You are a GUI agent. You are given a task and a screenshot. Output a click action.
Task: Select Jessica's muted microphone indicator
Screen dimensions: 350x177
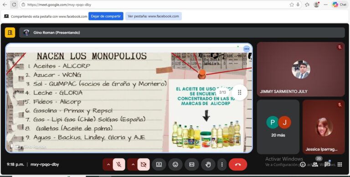click(339, 105)
